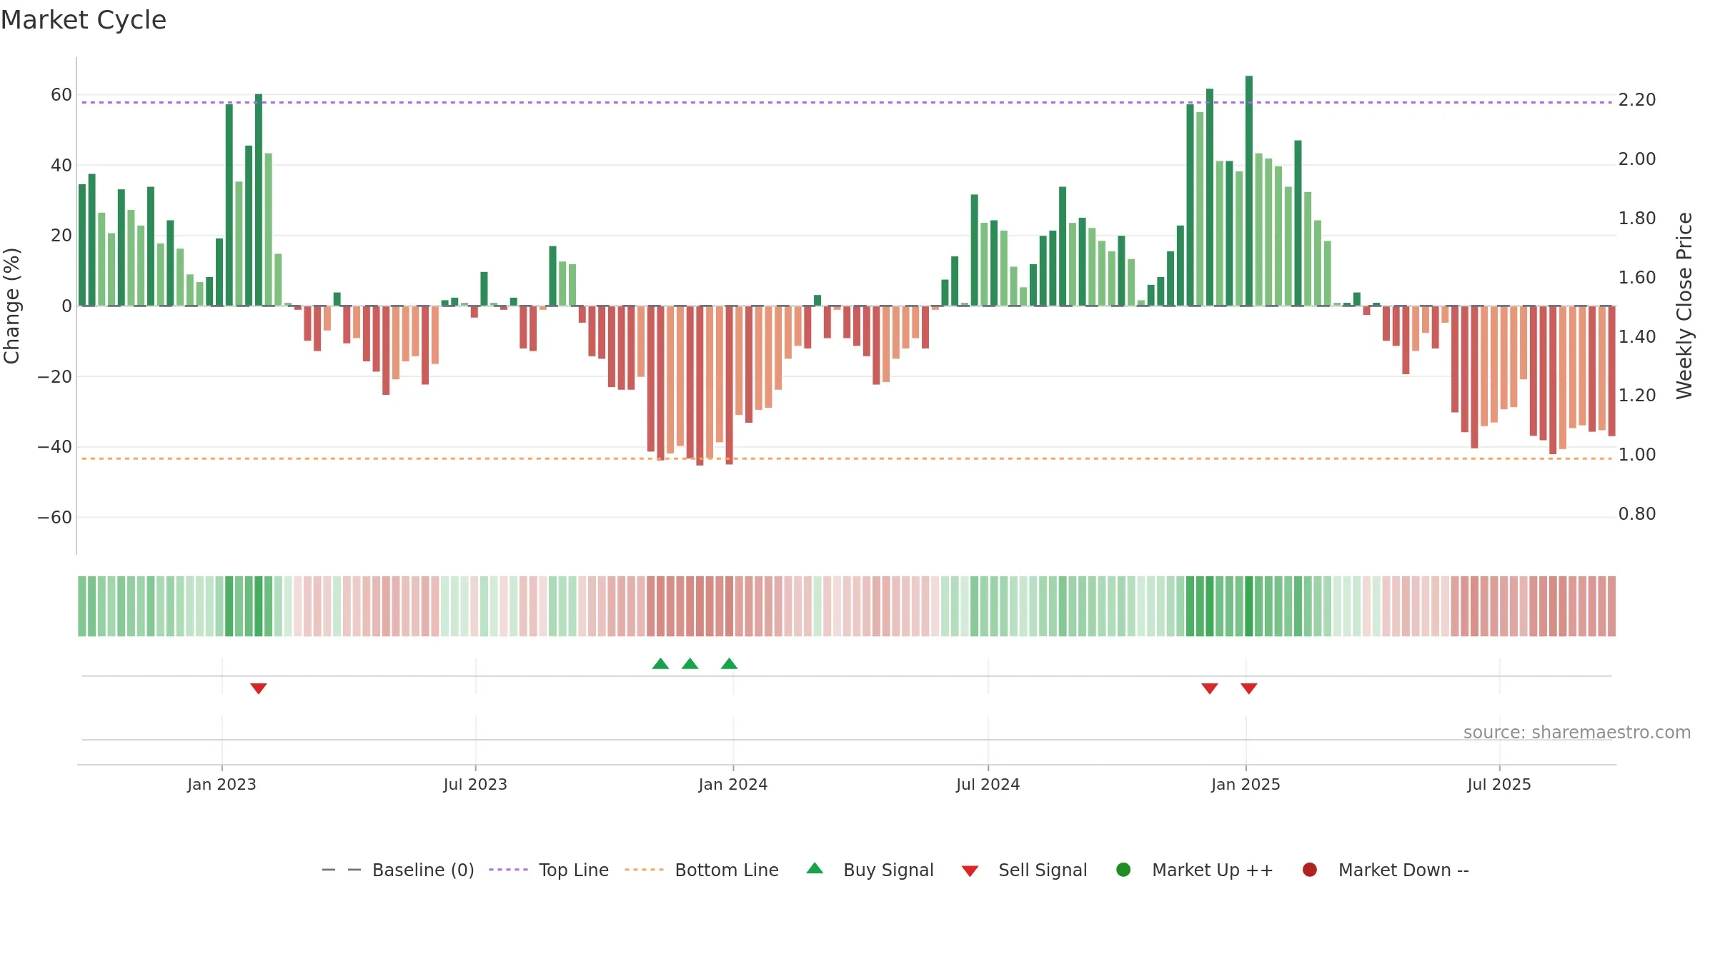Click the 2.20 price tick label
The width and height of the screenshot is (1715, 964).
click(x=1637, y=100)
